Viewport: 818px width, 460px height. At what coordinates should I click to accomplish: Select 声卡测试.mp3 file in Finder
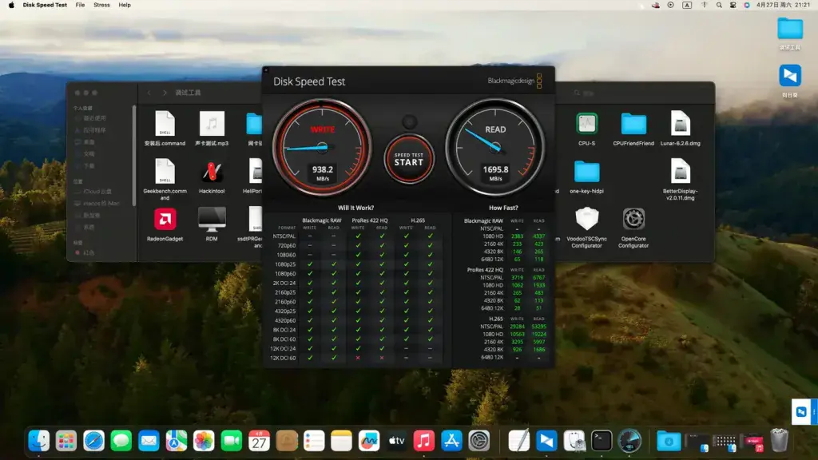(212, 129)
